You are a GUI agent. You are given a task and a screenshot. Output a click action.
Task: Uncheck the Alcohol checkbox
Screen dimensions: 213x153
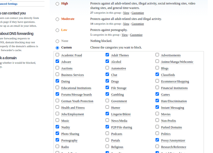click(107, 61)
